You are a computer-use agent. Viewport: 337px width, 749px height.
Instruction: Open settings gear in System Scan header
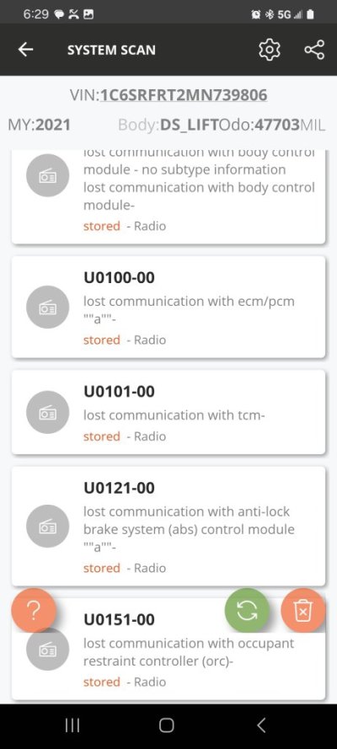pyautogui.click(x=270, y=50)
